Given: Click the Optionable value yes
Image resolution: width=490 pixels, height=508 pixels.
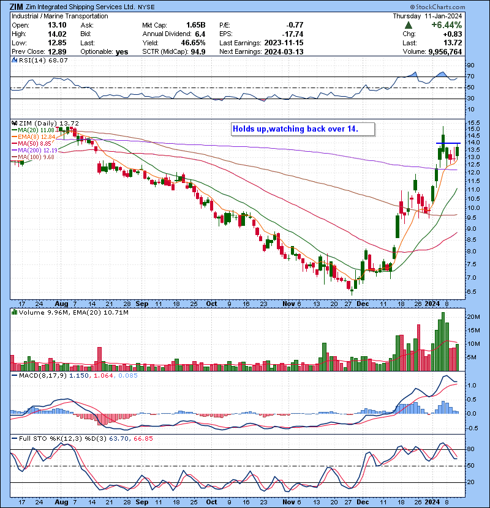Looking at the screenshot, I should (x=122, y=52).
